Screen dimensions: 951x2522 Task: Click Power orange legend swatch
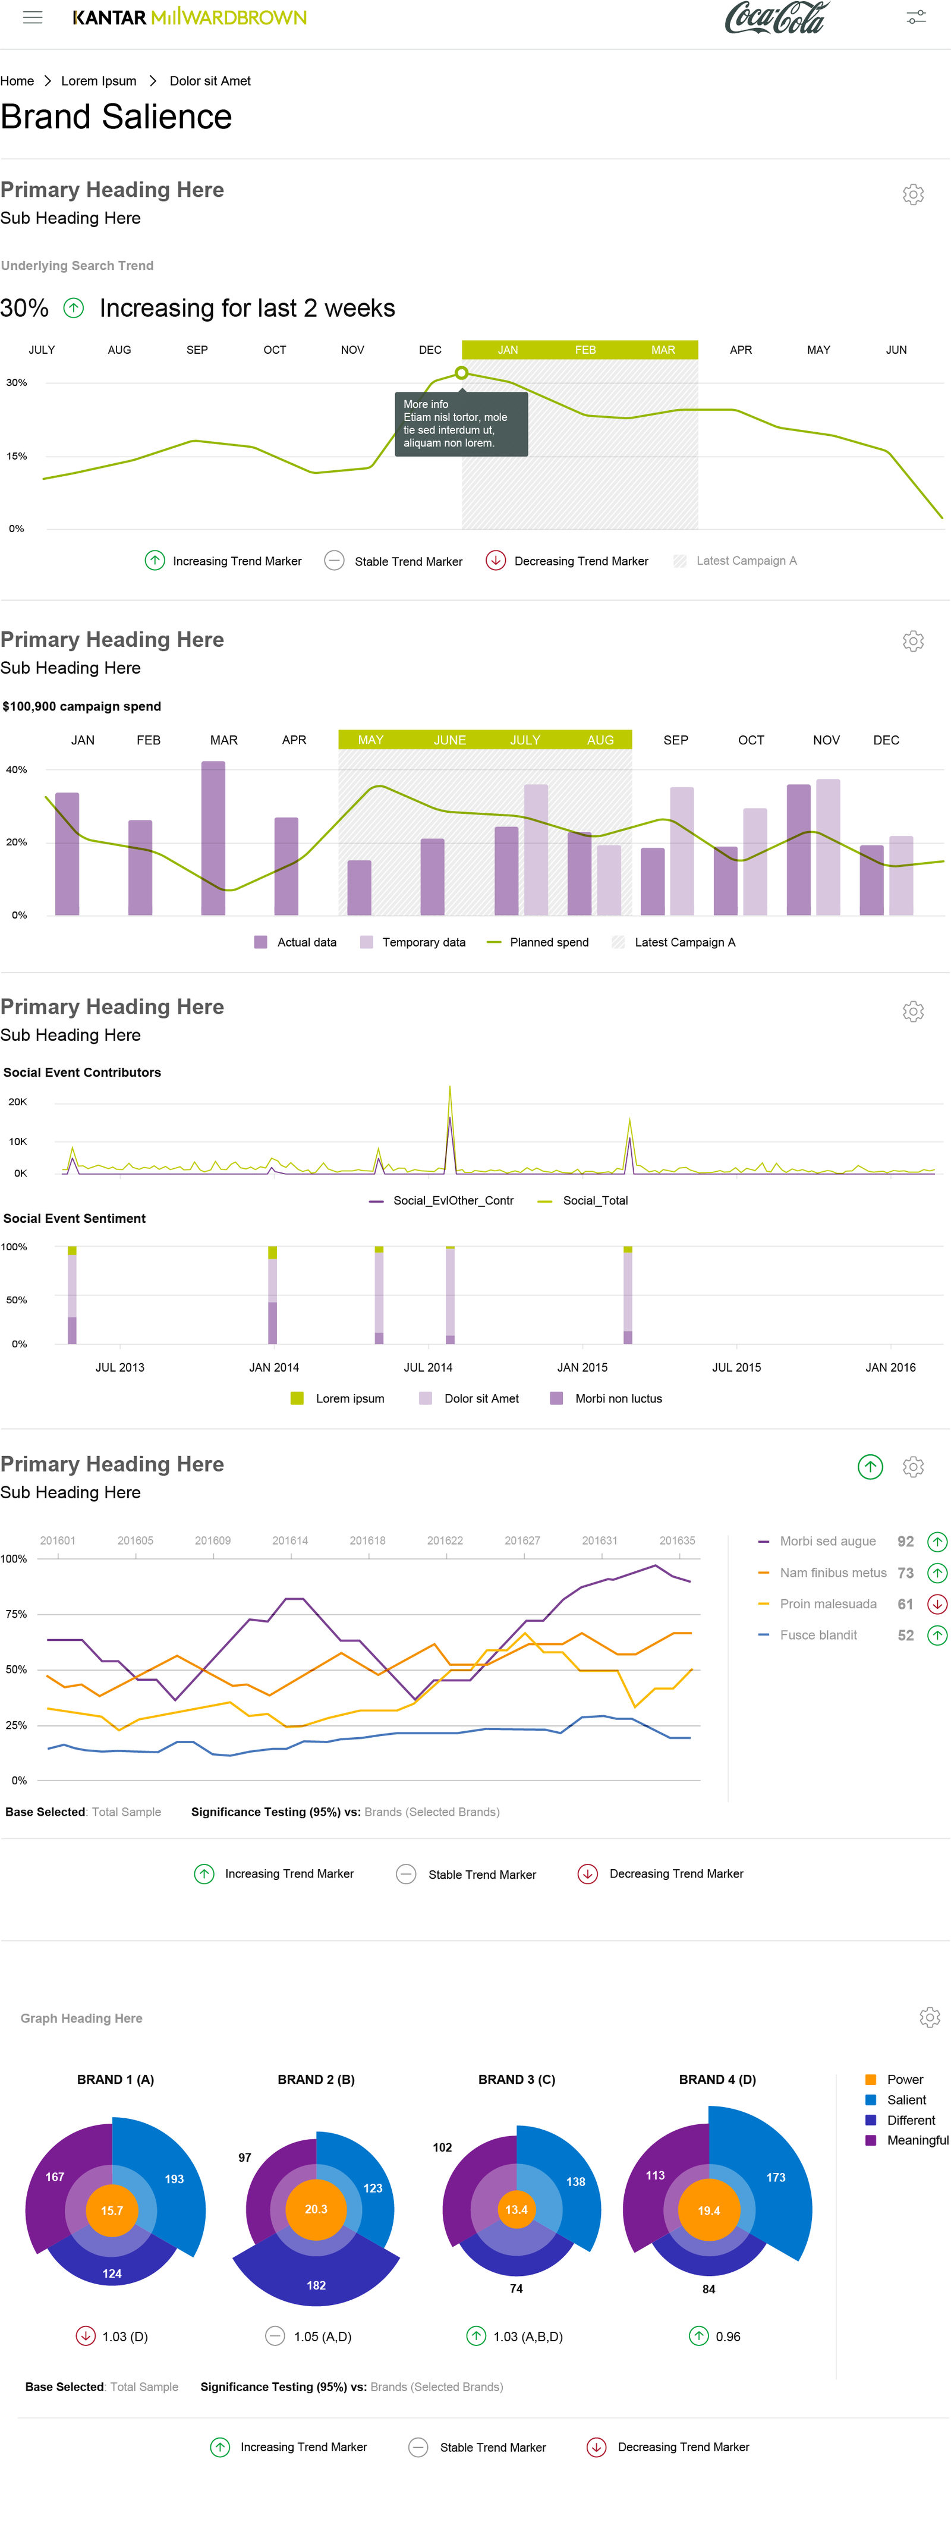point(871,2080)
